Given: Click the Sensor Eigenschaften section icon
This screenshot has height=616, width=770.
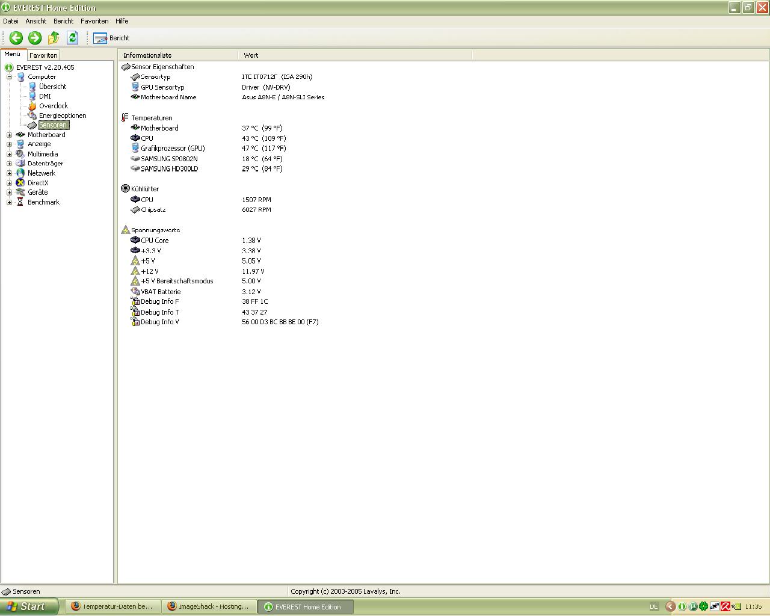Looking at the screenshot, I should pos(125,67).
